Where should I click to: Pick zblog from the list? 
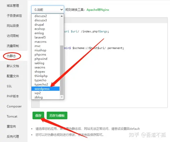(46, 97)
